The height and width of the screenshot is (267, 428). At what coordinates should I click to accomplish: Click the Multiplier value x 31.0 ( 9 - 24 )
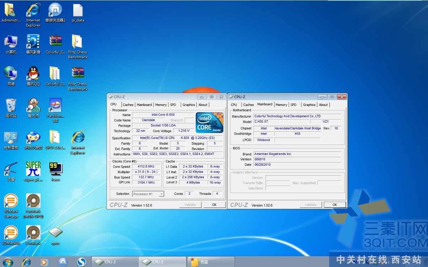pos(146,172)
